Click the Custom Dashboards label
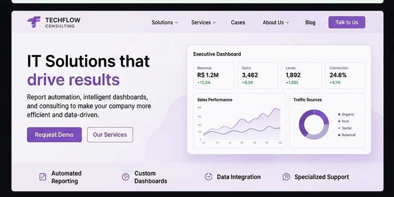Screen dimensions: 394x197 (150, 177)
